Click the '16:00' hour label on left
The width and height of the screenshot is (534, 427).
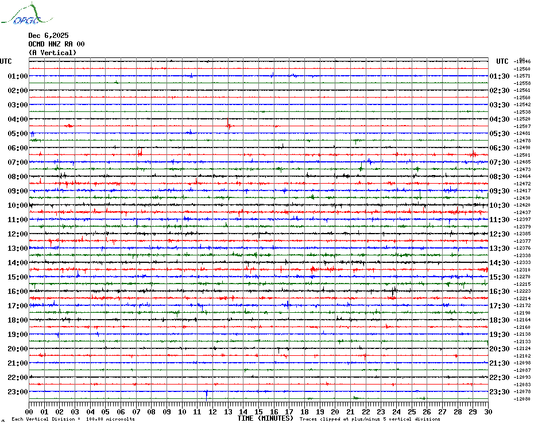18,292
